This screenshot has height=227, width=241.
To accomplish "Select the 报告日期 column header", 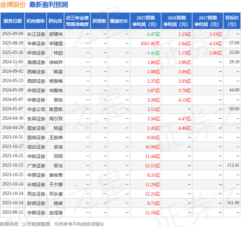I will tap(12, 21).
